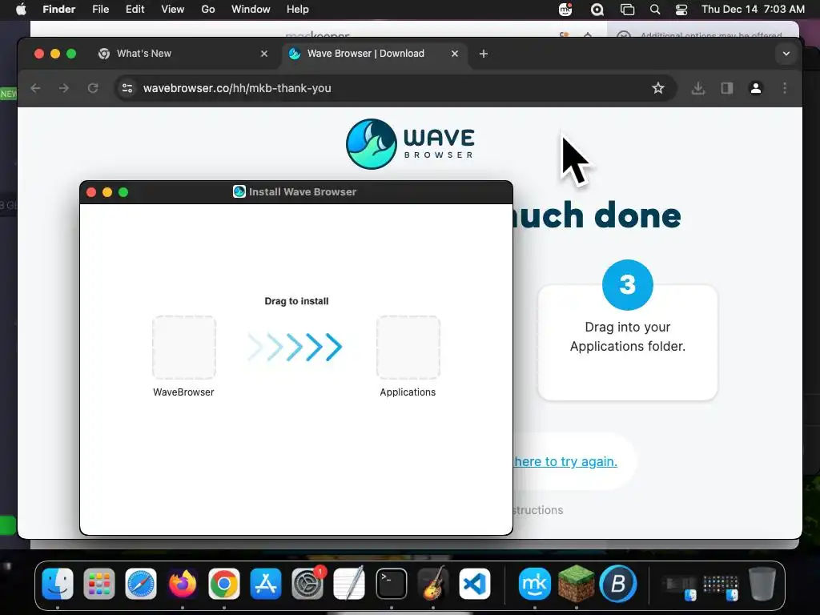Viewport: 820px width, 615px height.
Task: Click the address bar URL
Action: 237,88
